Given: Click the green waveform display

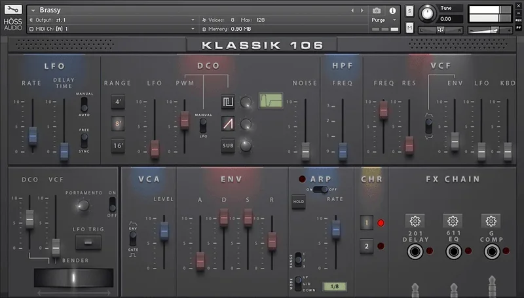Looking at the screenshot, I should pyautogui.click(x=271, y=101).
